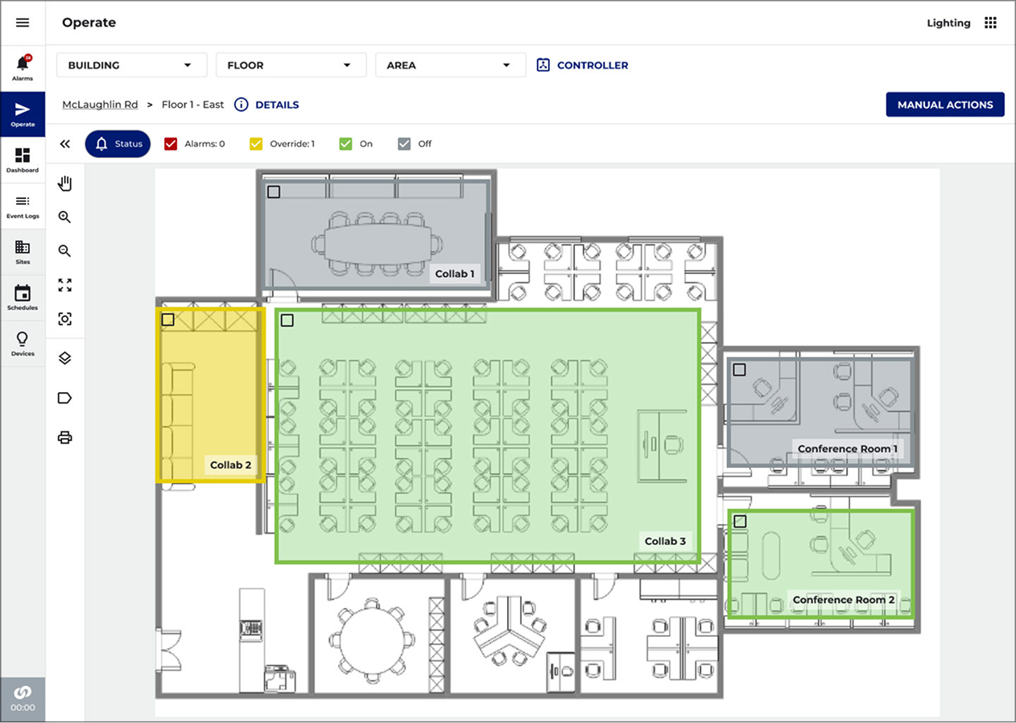Click the fit-to-screen expand arrows tool
Image resolution: width=1016 pixels, height=723 pixels.
tap(65, 285)
